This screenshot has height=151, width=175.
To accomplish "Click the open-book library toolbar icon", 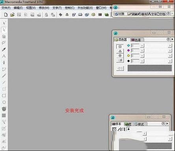I will [80, 15].
